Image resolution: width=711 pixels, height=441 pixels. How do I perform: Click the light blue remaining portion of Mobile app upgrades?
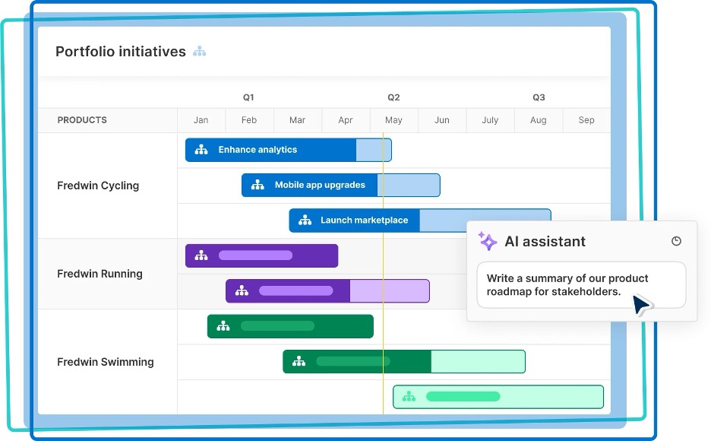tap(412, 185)
